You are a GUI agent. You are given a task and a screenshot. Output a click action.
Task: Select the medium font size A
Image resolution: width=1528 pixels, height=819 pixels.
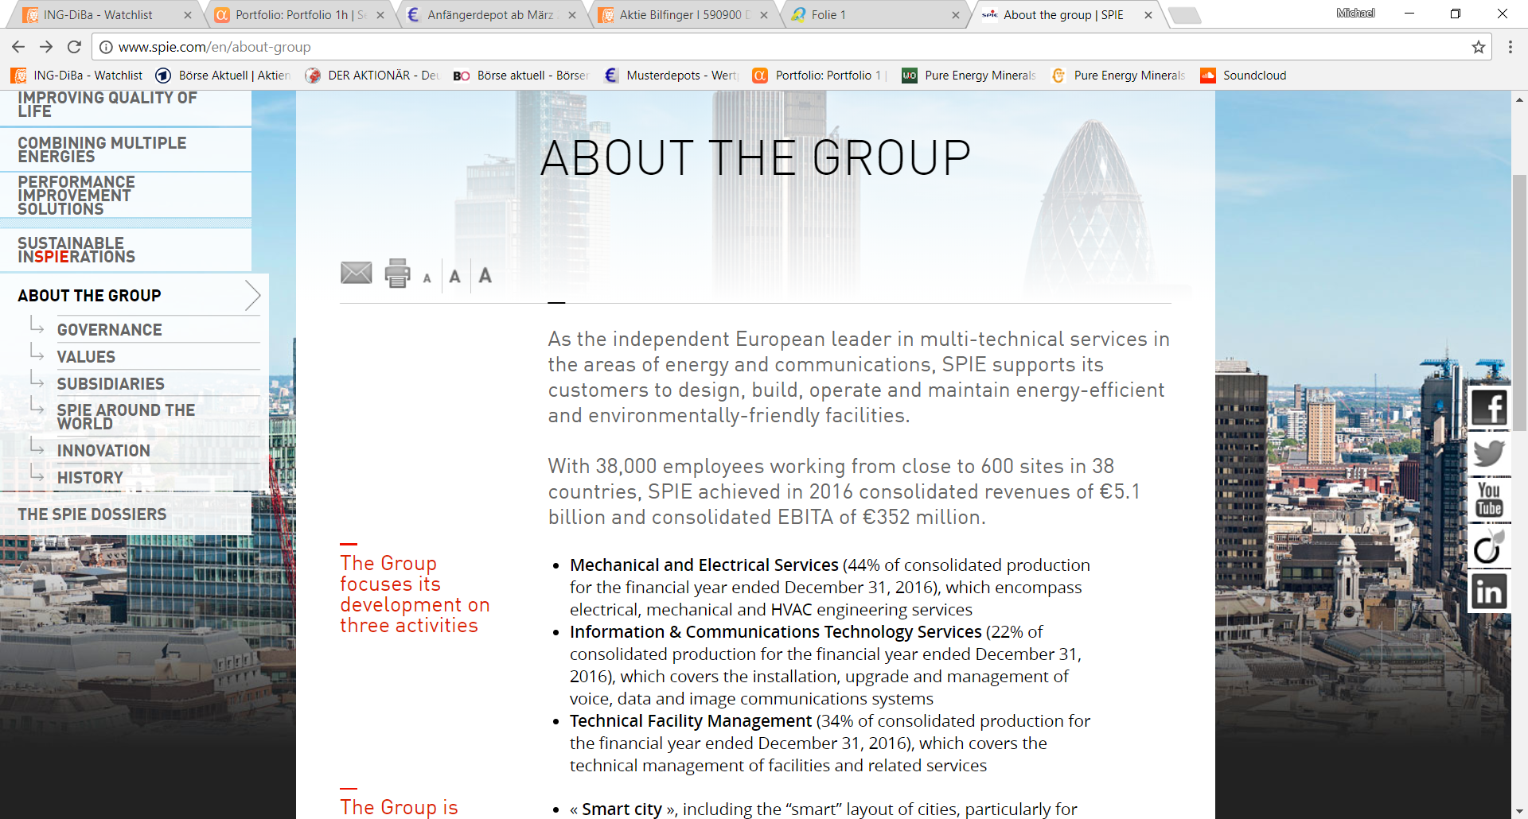click(455, 276)
